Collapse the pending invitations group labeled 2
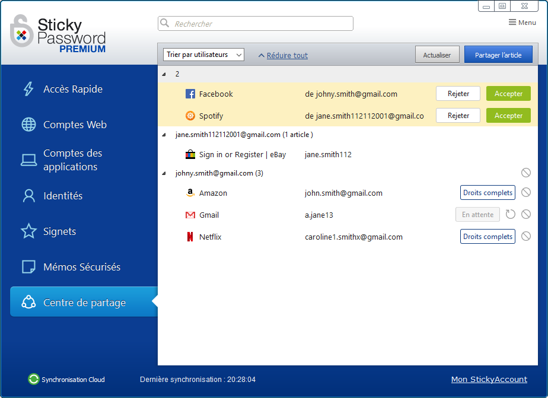Viewport: 548px width, 398px height. (164, 74)
